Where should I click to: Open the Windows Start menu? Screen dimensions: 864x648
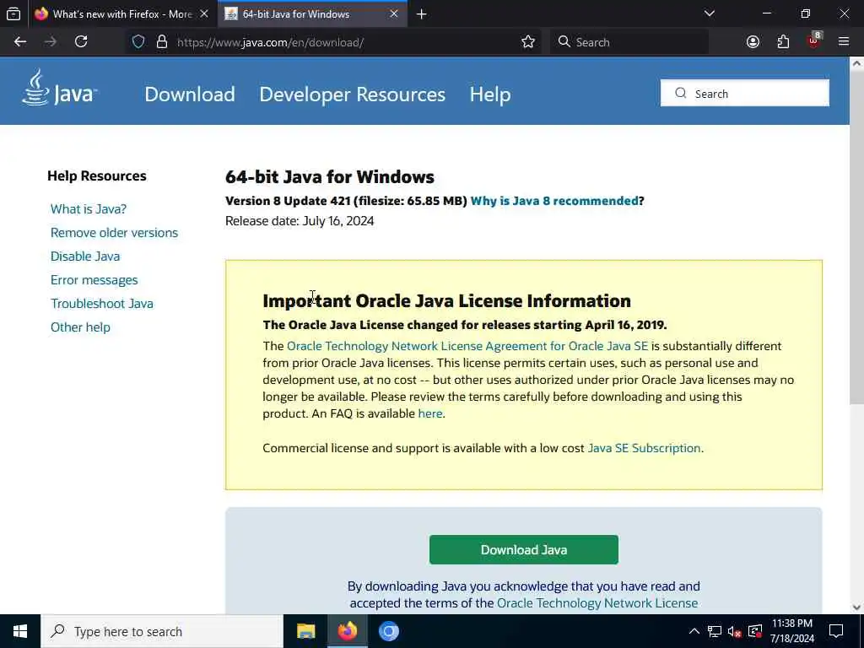pos(20,631)
